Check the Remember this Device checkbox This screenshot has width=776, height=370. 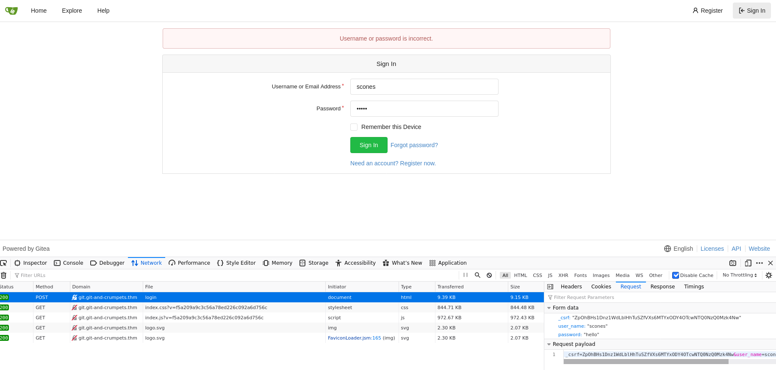click(x=354, y=127)
